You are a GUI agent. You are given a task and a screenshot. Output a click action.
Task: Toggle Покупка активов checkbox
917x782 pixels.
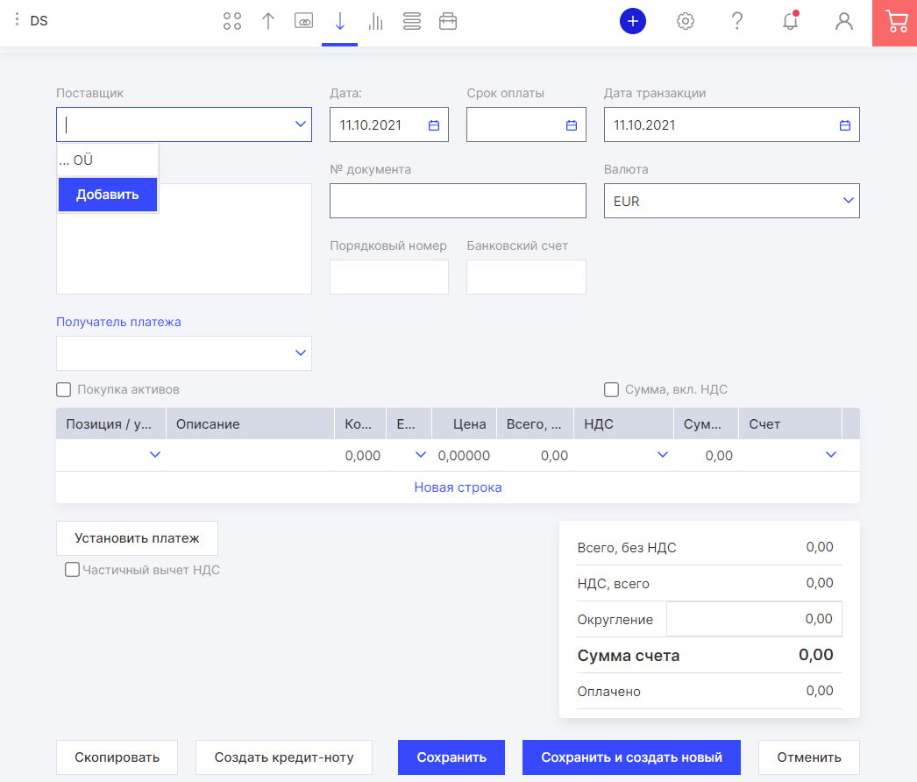click(x=64, y=389)
